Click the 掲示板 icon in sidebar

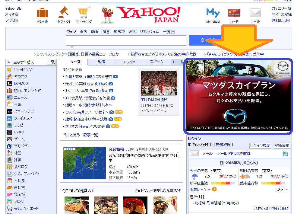click(x=9, y=194)
